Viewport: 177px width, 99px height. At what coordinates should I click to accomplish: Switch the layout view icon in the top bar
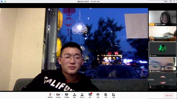[x=171, y=1]
